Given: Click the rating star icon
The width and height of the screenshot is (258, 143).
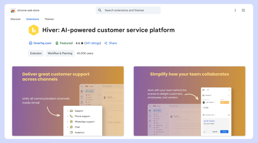Looking at the screenshot, I should (x=82, y=43).
